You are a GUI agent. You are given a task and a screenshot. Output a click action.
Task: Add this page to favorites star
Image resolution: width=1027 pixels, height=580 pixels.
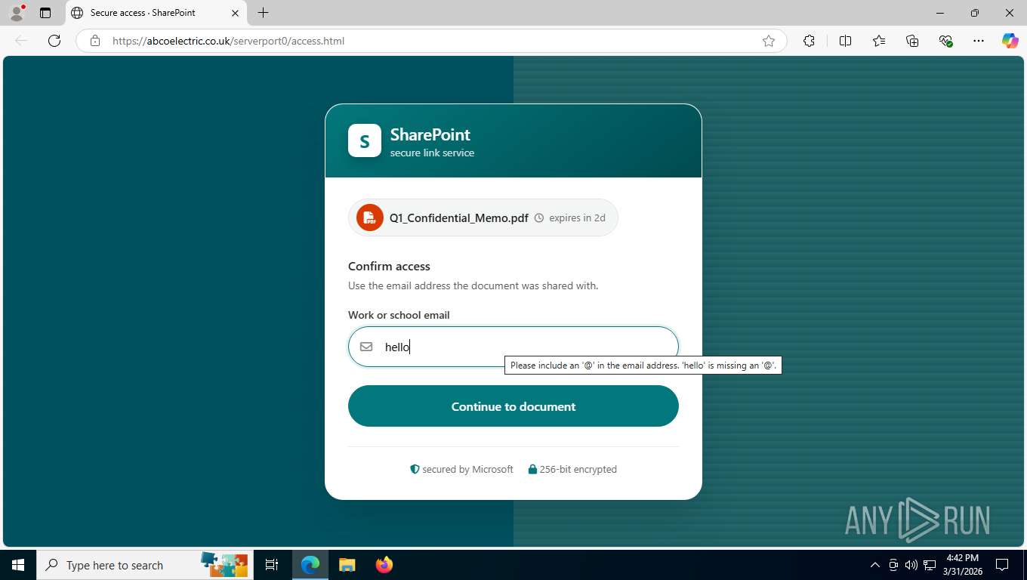click(x=769, y=41)
